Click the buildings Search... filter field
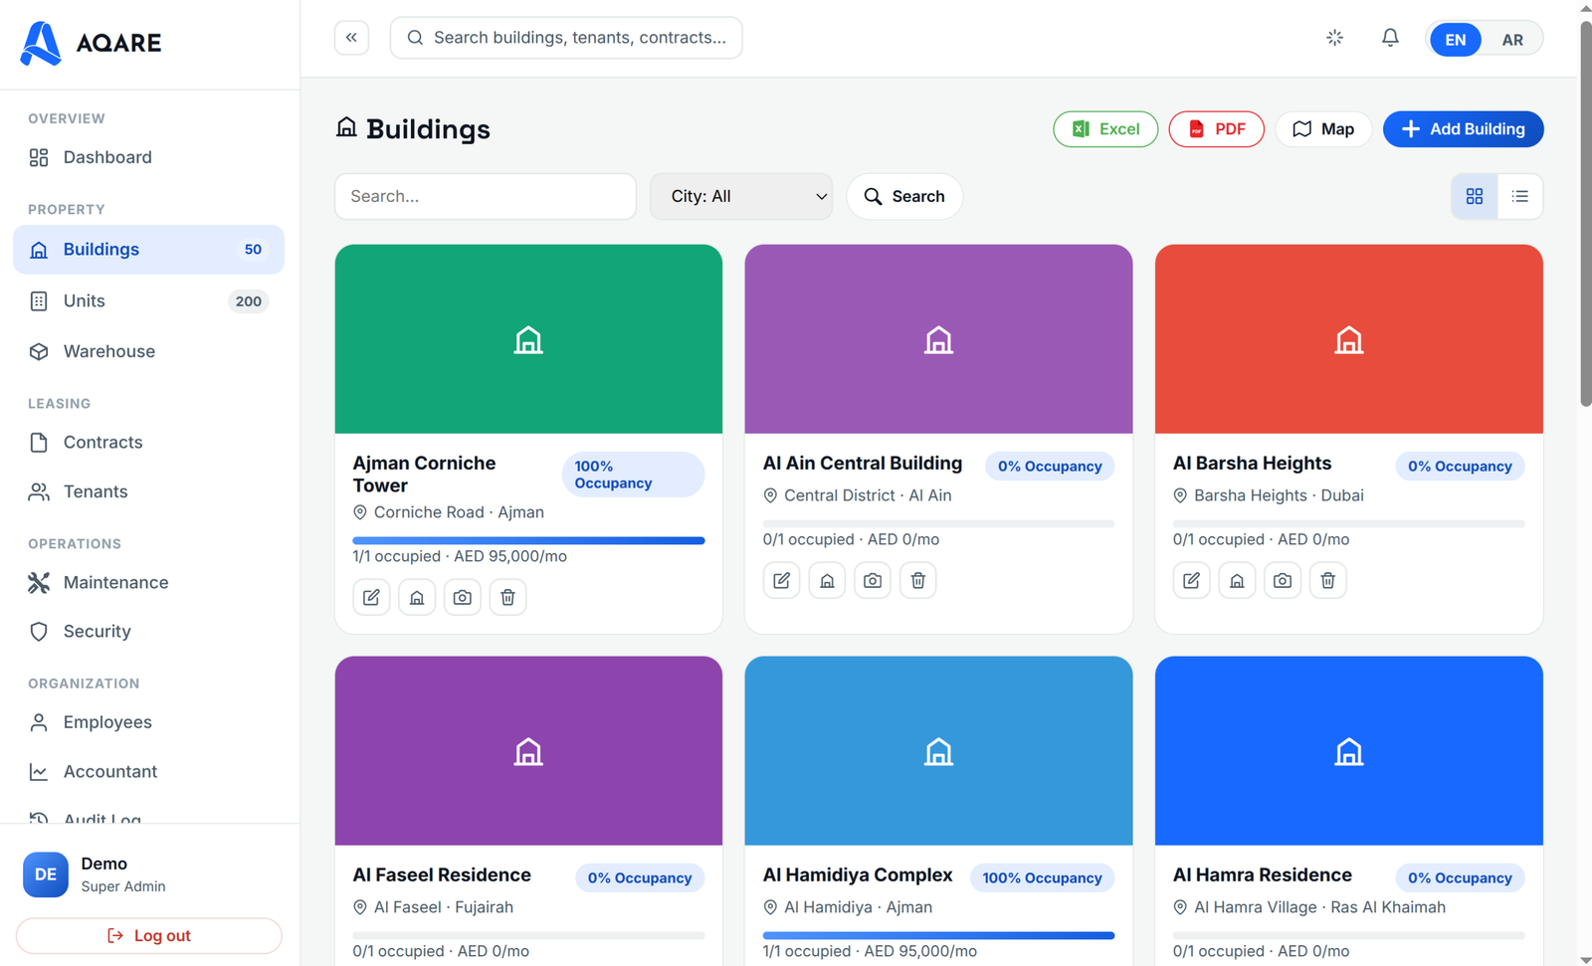Screen dimensions: 1592x966 coord(486,197)
